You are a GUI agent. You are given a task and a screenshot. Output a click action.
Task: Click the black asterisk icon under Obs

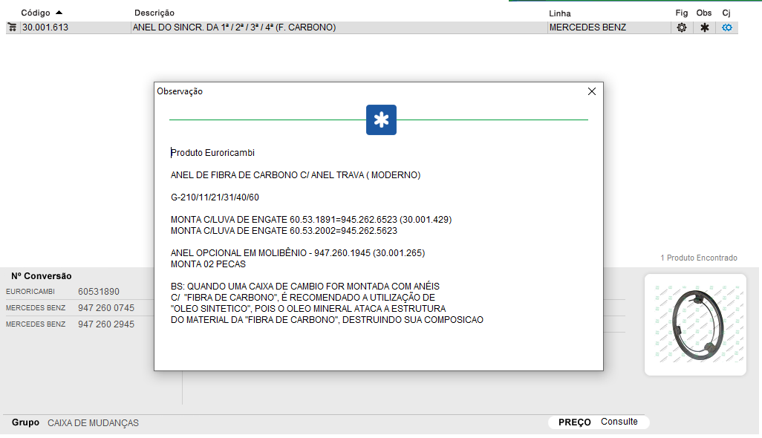click(704, 27)
